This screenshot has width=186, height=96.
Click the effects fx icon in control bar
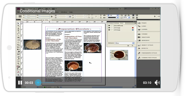point(129,15)
